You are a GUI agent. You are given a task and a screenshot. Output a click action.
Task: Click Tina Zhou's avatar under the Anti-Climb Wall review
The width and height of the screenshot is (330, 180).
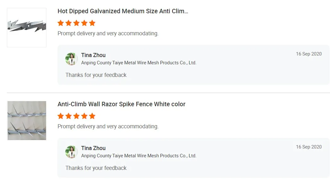(72, 152)
